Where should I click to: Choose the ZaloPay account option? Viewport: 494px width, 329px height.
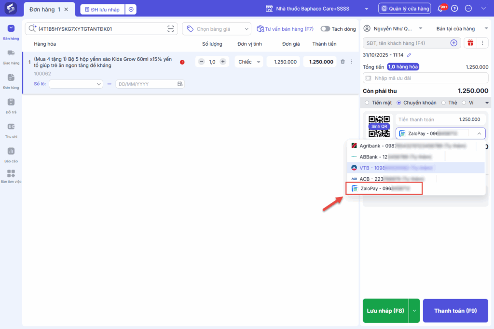tap(384, 188)
